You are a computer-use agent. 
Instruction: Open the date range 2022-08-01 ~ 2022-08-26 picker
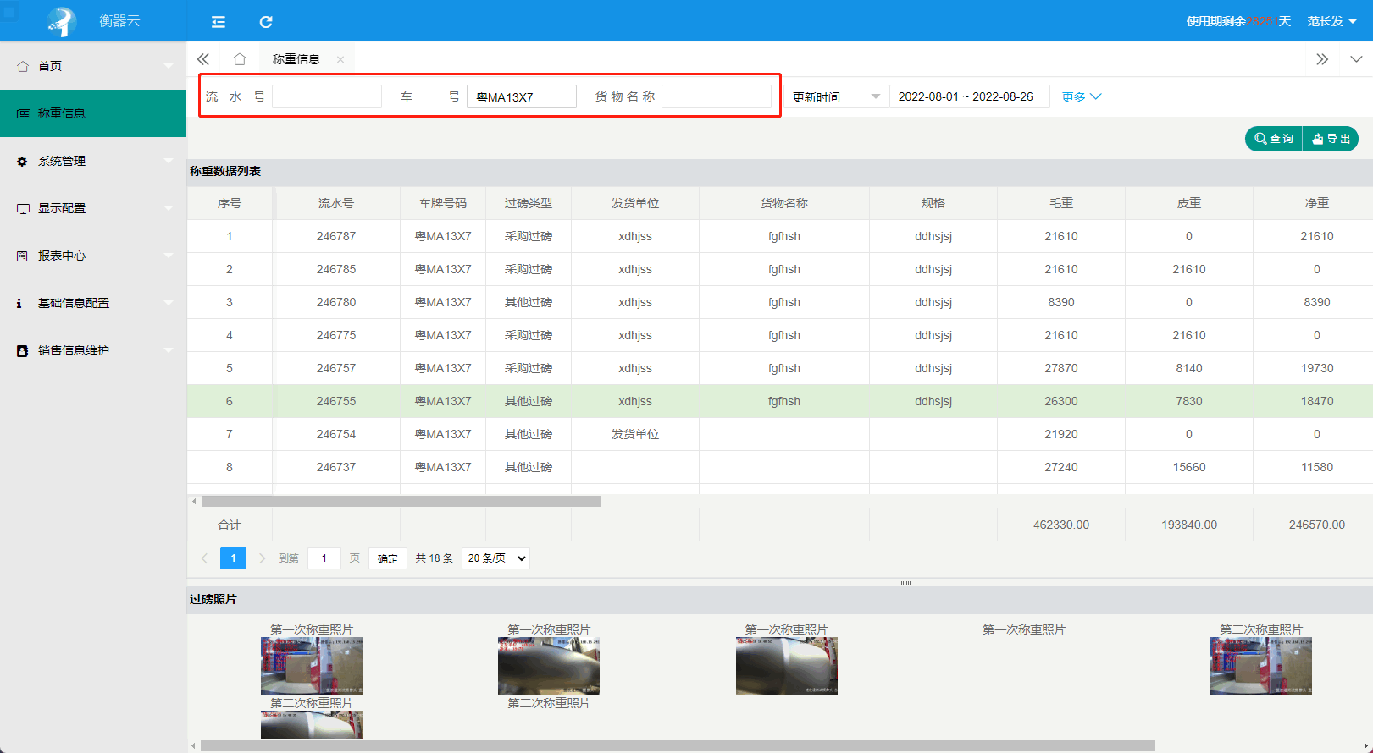pyautogui.click(x=970, y=96)
